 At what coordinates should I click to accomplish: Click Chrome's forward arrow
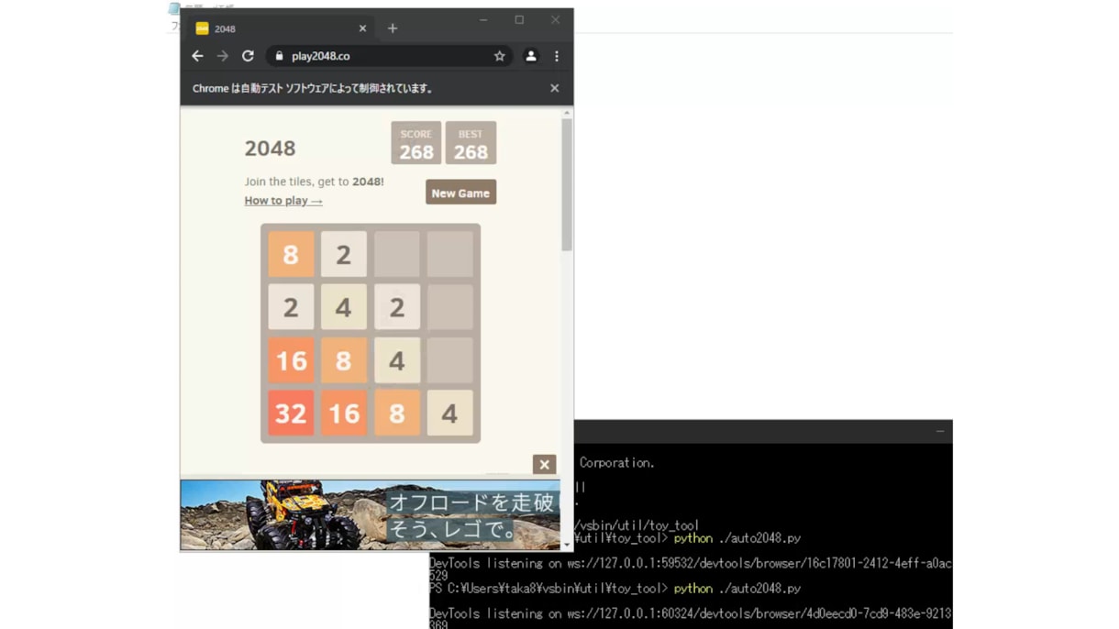(223, 56)
